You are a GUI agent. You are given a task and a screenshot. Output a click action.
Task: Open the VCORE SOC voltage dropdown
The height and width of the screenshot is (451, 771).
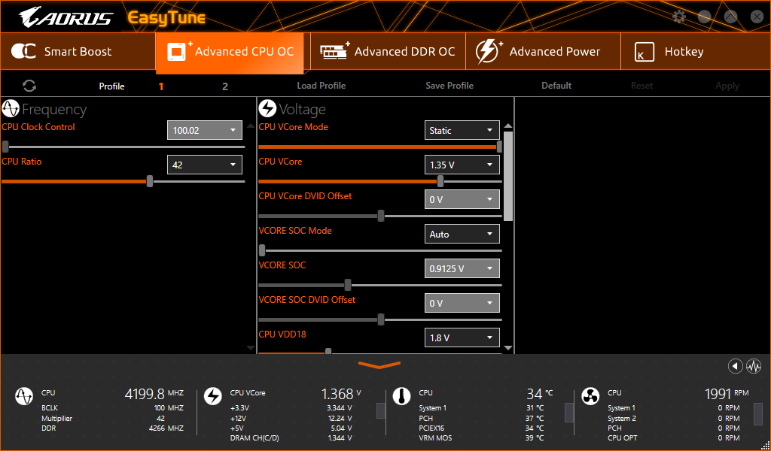(x=462, y=268)
